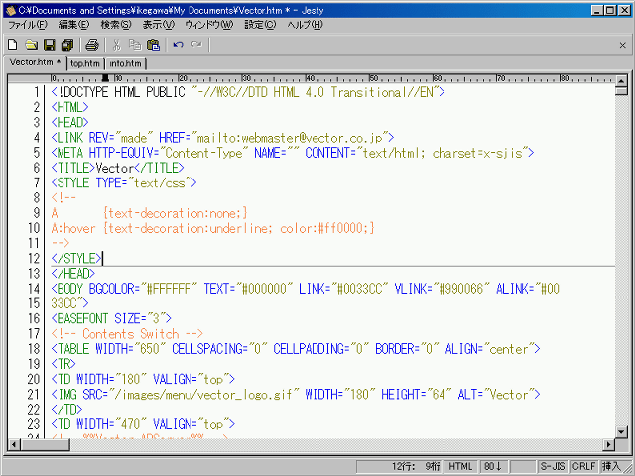Click the <BODY BGCOLOR="#FFFFFF" line
Image resolution: width=635 pixels, height=476 pixels.
coord(306,289)
